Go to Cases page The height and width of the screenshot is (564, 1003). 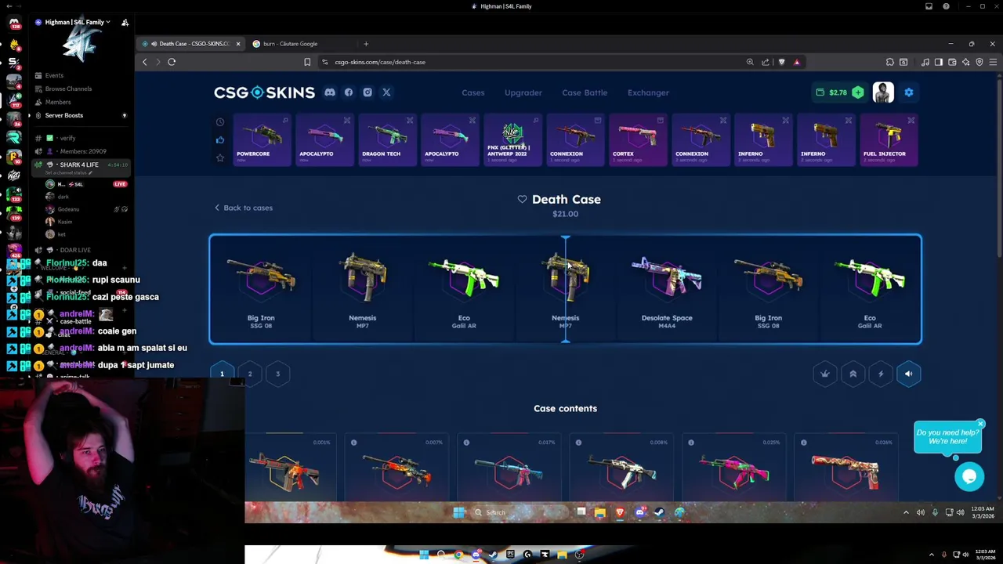[473, 92]
